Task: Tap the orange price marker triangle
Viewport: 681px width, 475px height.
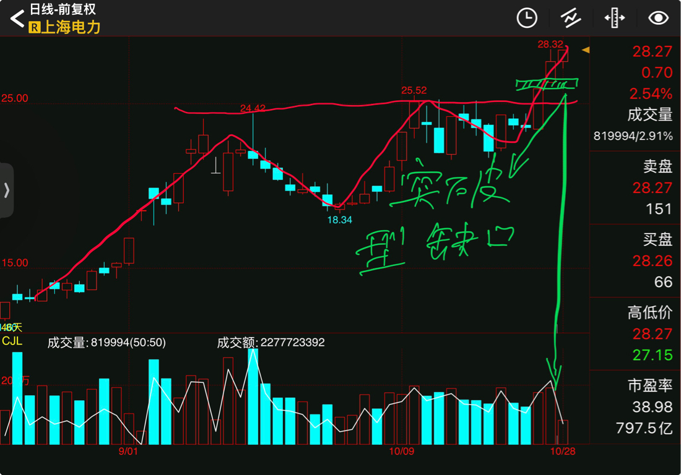Action: [x=586, y=50]
